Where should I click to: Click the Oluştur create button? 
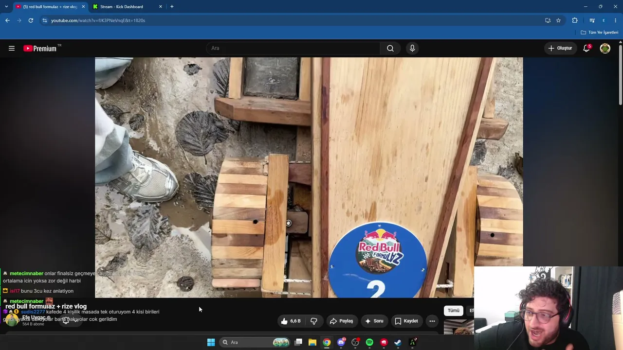coord(560,48)
